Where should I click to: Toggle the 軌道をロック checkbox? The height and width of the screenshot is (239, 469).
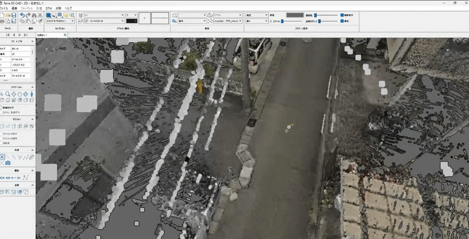(x=1, y=108)
